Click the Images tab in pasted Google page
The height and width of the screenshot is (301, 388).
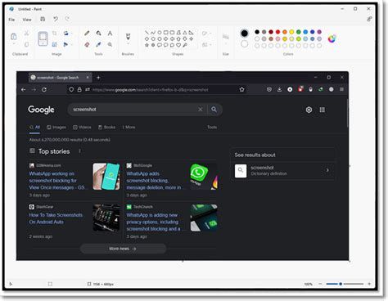click(56, 127)
